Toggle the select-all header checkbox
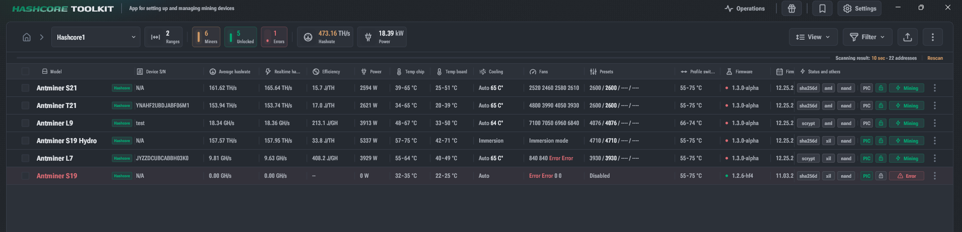This screenshot has height=232, width=962. pyautogui.click(x=25, y=71)
